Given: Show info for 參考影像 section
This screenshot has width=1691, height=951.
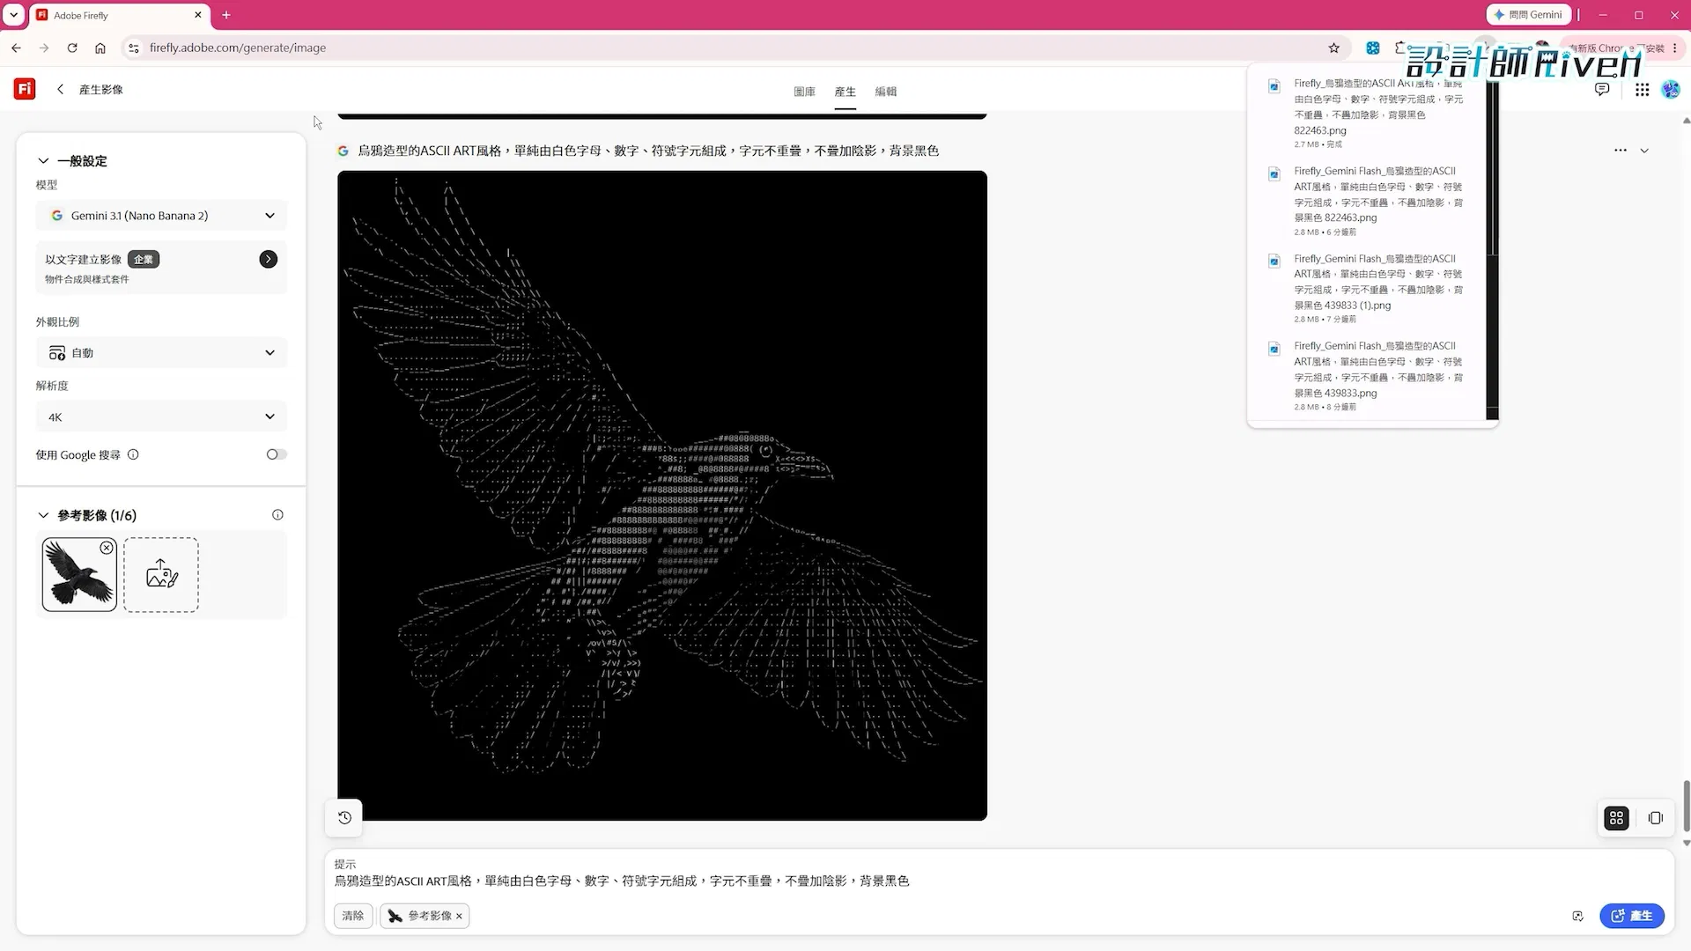Looking at the screenshot, I should pos(277,515).
